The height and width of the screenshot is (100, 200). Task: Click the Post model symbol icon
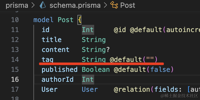tap(114, 5)
